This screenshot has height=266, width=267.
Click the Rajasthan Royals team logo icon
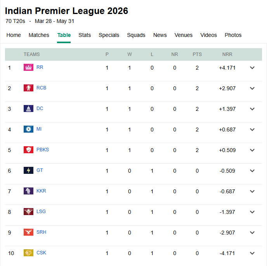(x=28, y=67)
